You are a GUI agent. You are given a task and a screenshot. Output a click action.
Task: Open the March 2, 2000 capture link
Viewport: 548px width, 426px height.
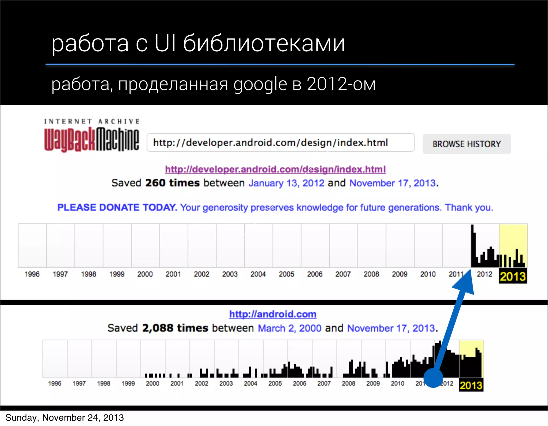click(x=290, y=328)
